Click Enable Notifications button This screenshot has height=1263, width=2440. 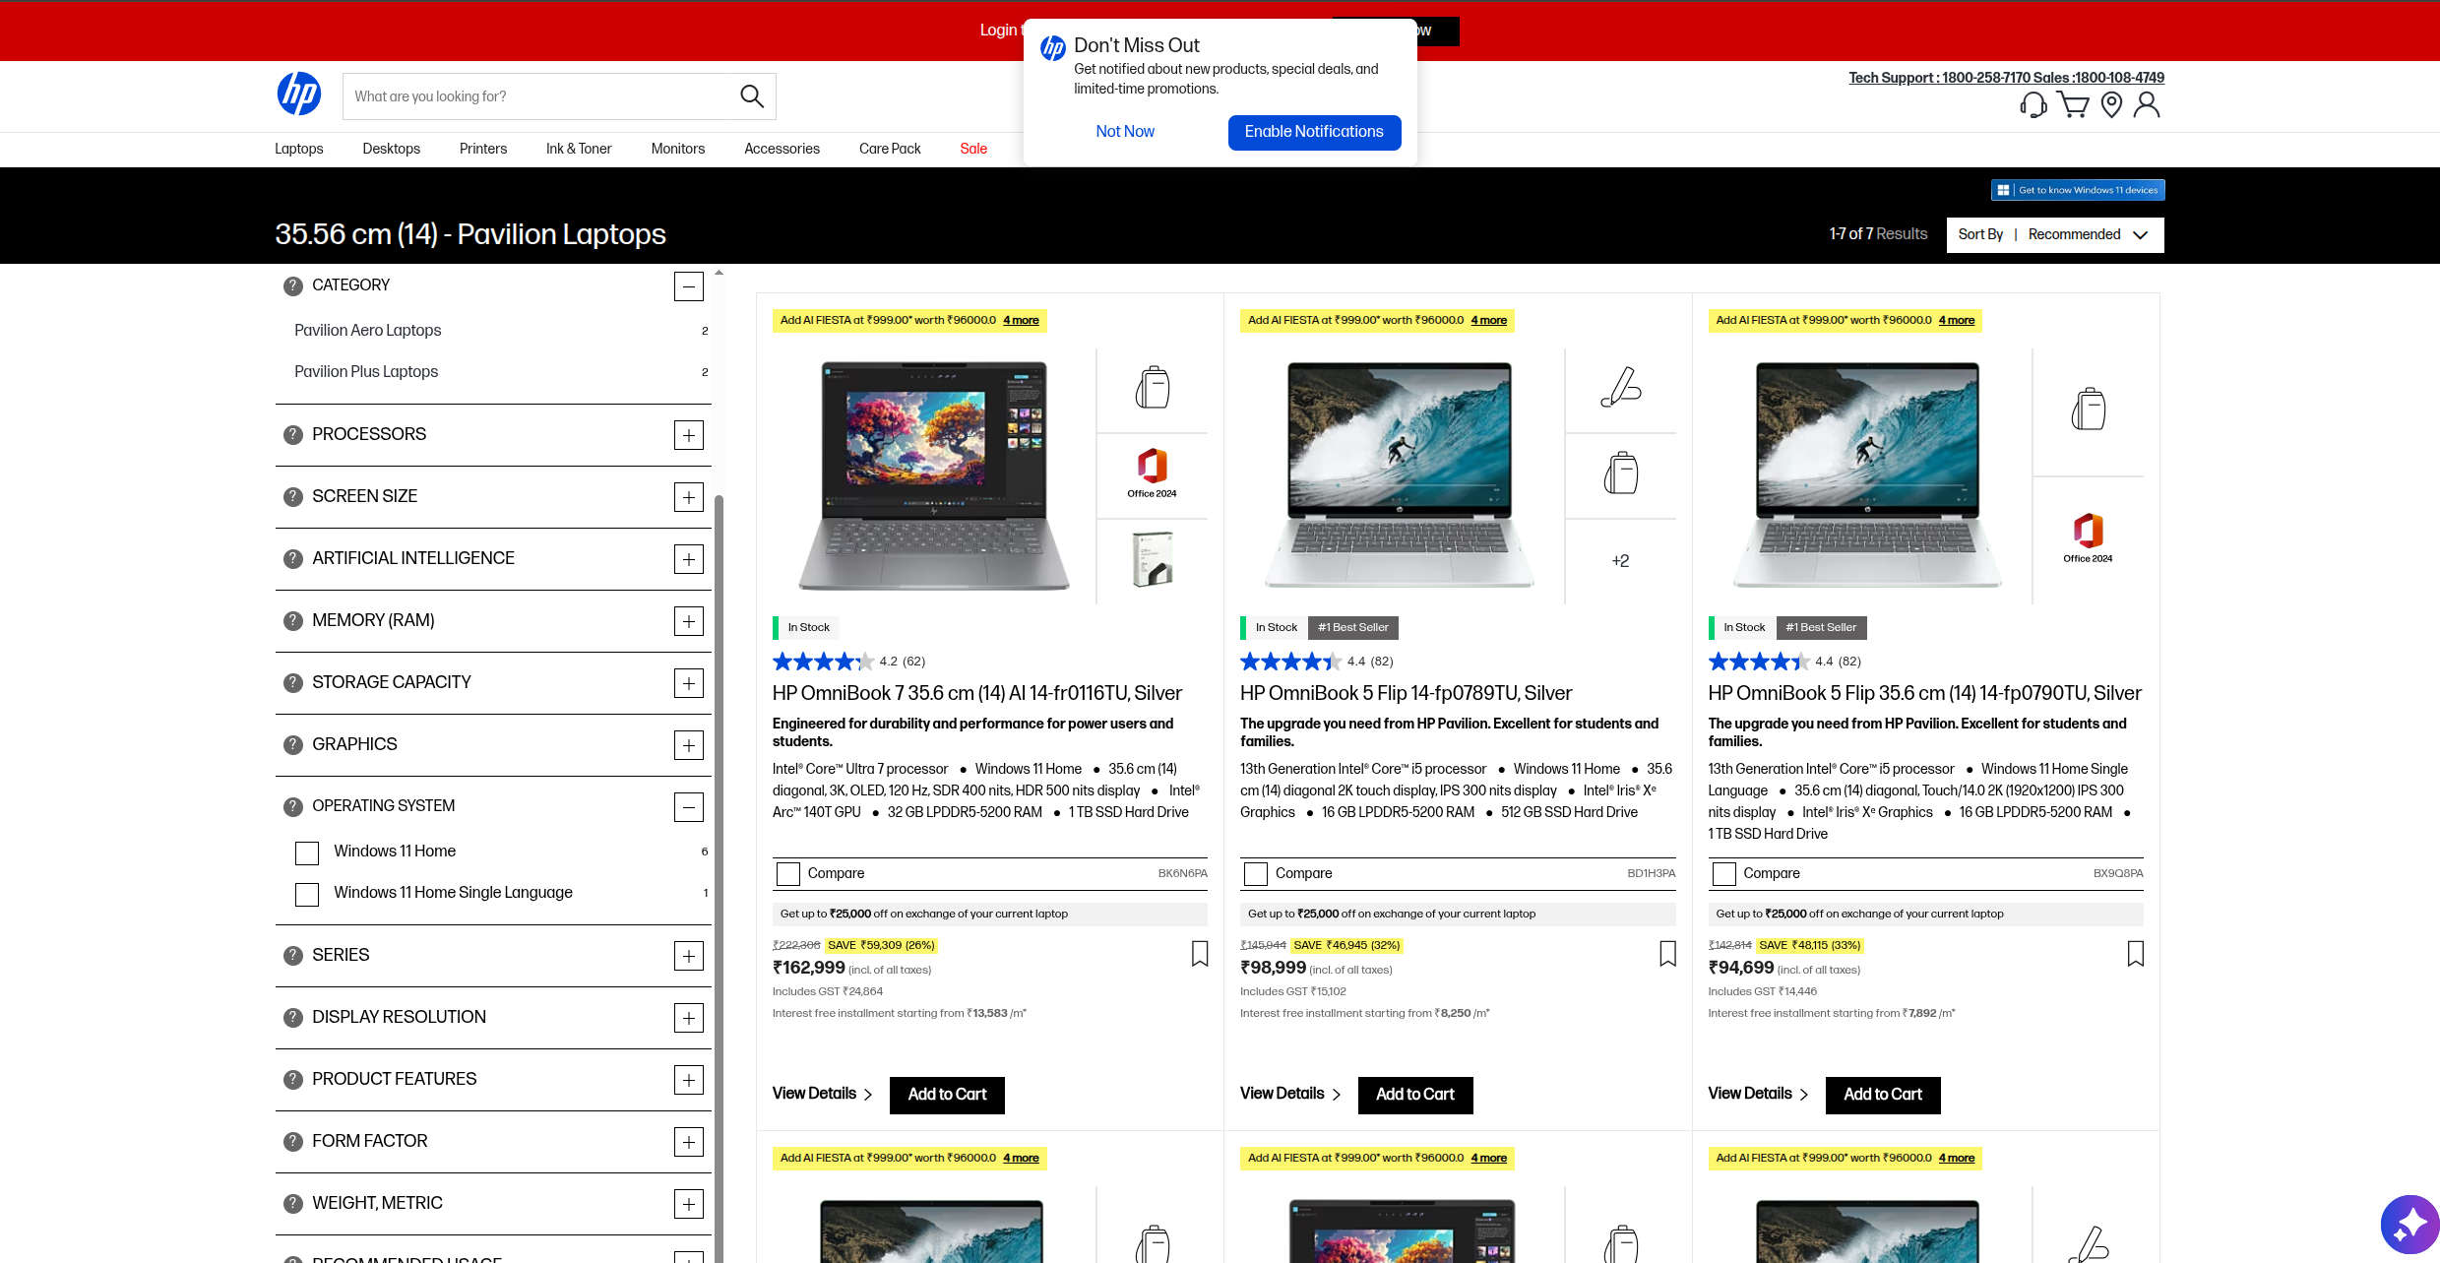(1314, 132)
